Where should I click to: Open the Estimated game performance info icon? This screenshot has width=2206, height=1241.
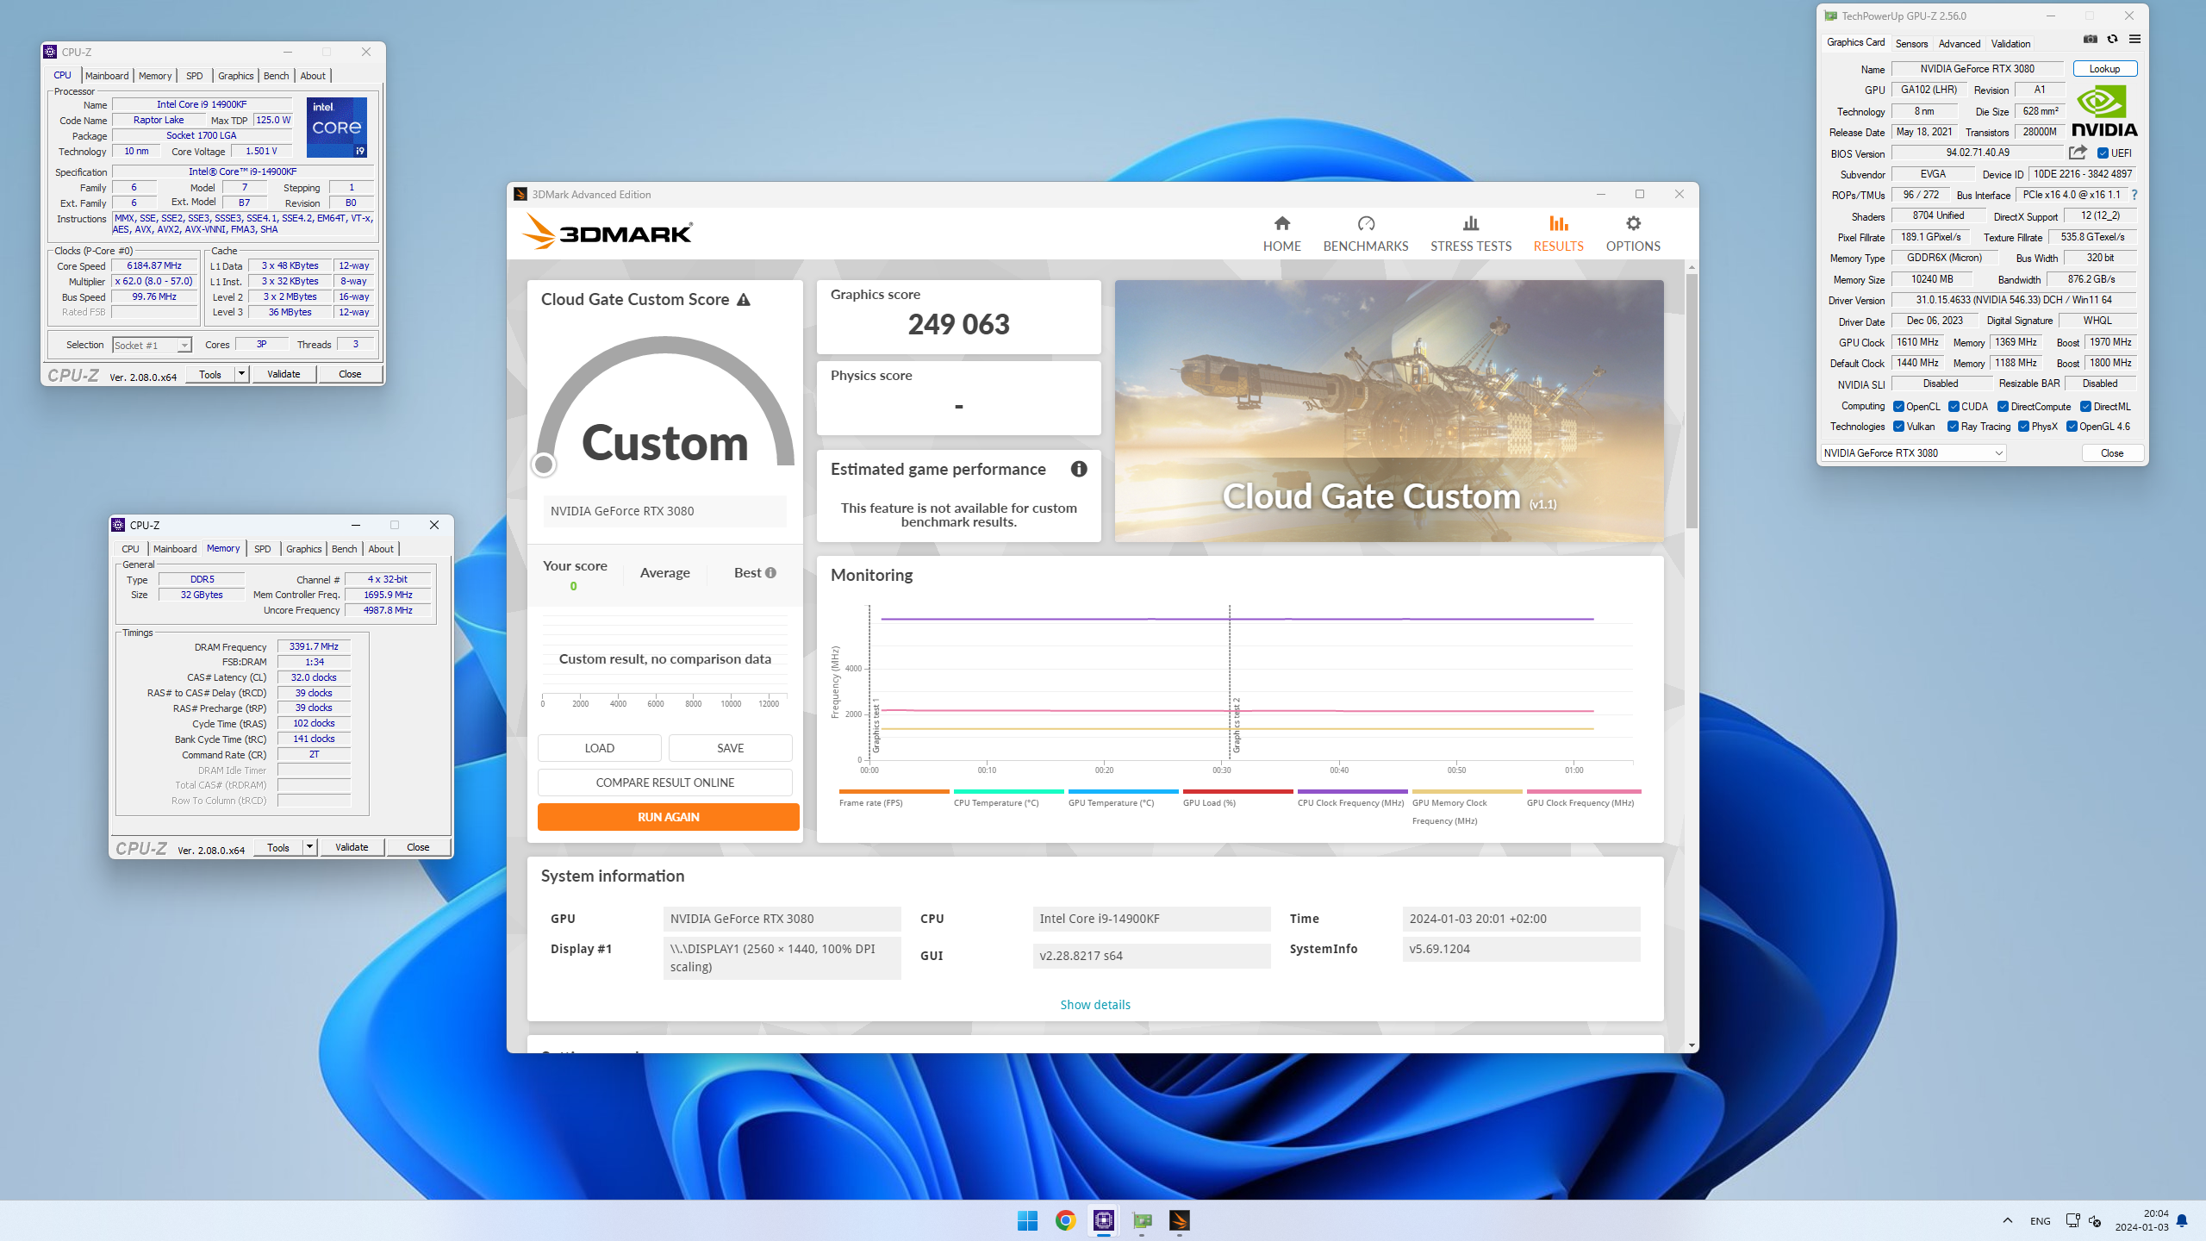click(1078, 469)
